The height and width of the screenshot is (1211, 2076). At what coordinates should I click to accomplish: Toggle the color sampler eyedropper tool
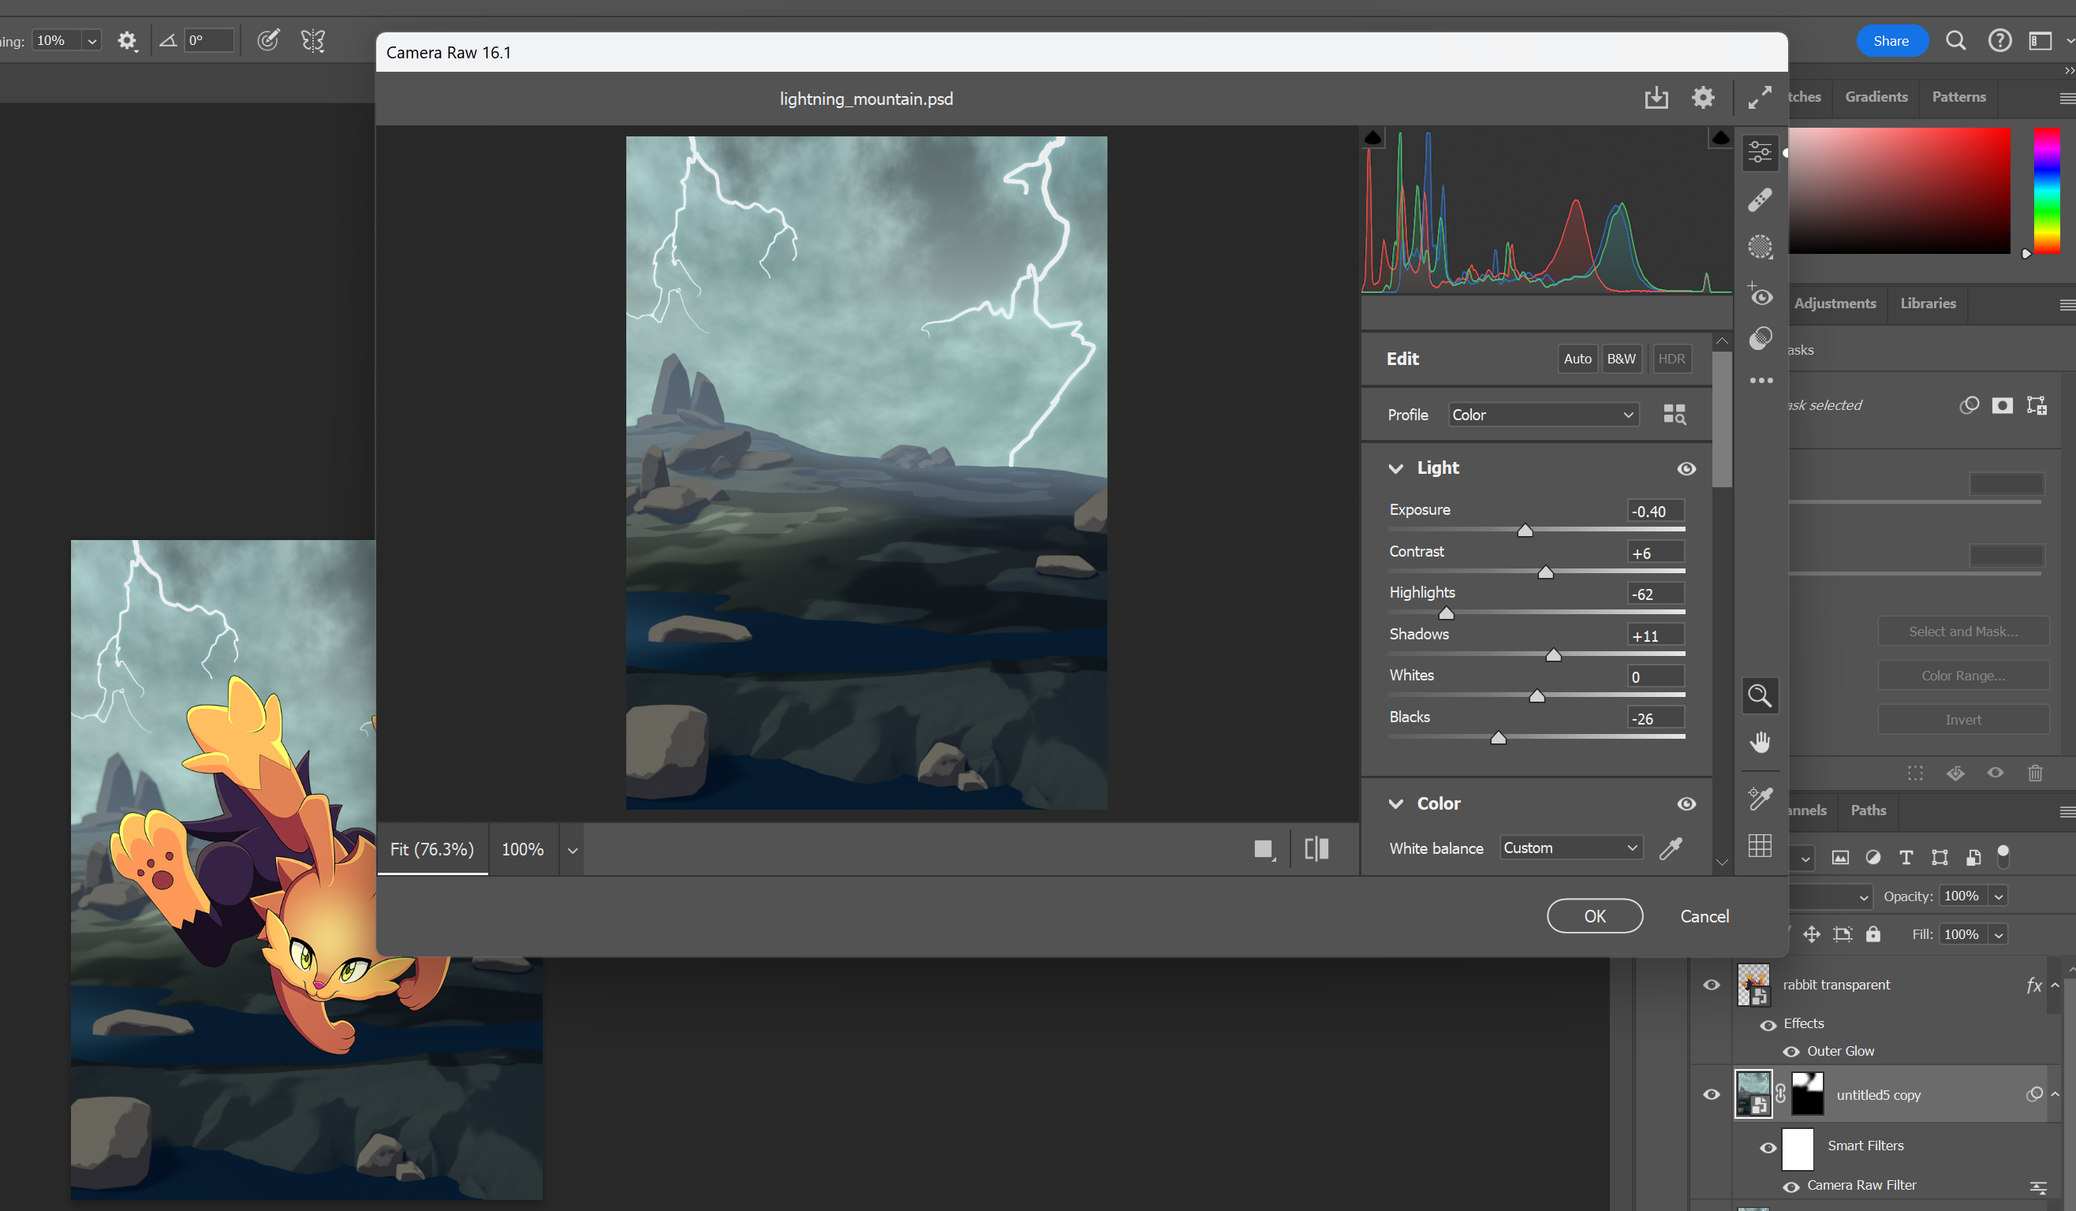pos(1760,797)
